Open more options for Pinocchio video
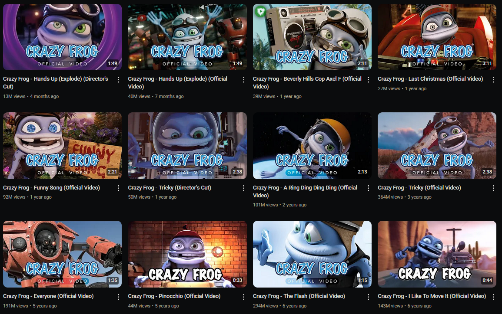 coord(244,297)
